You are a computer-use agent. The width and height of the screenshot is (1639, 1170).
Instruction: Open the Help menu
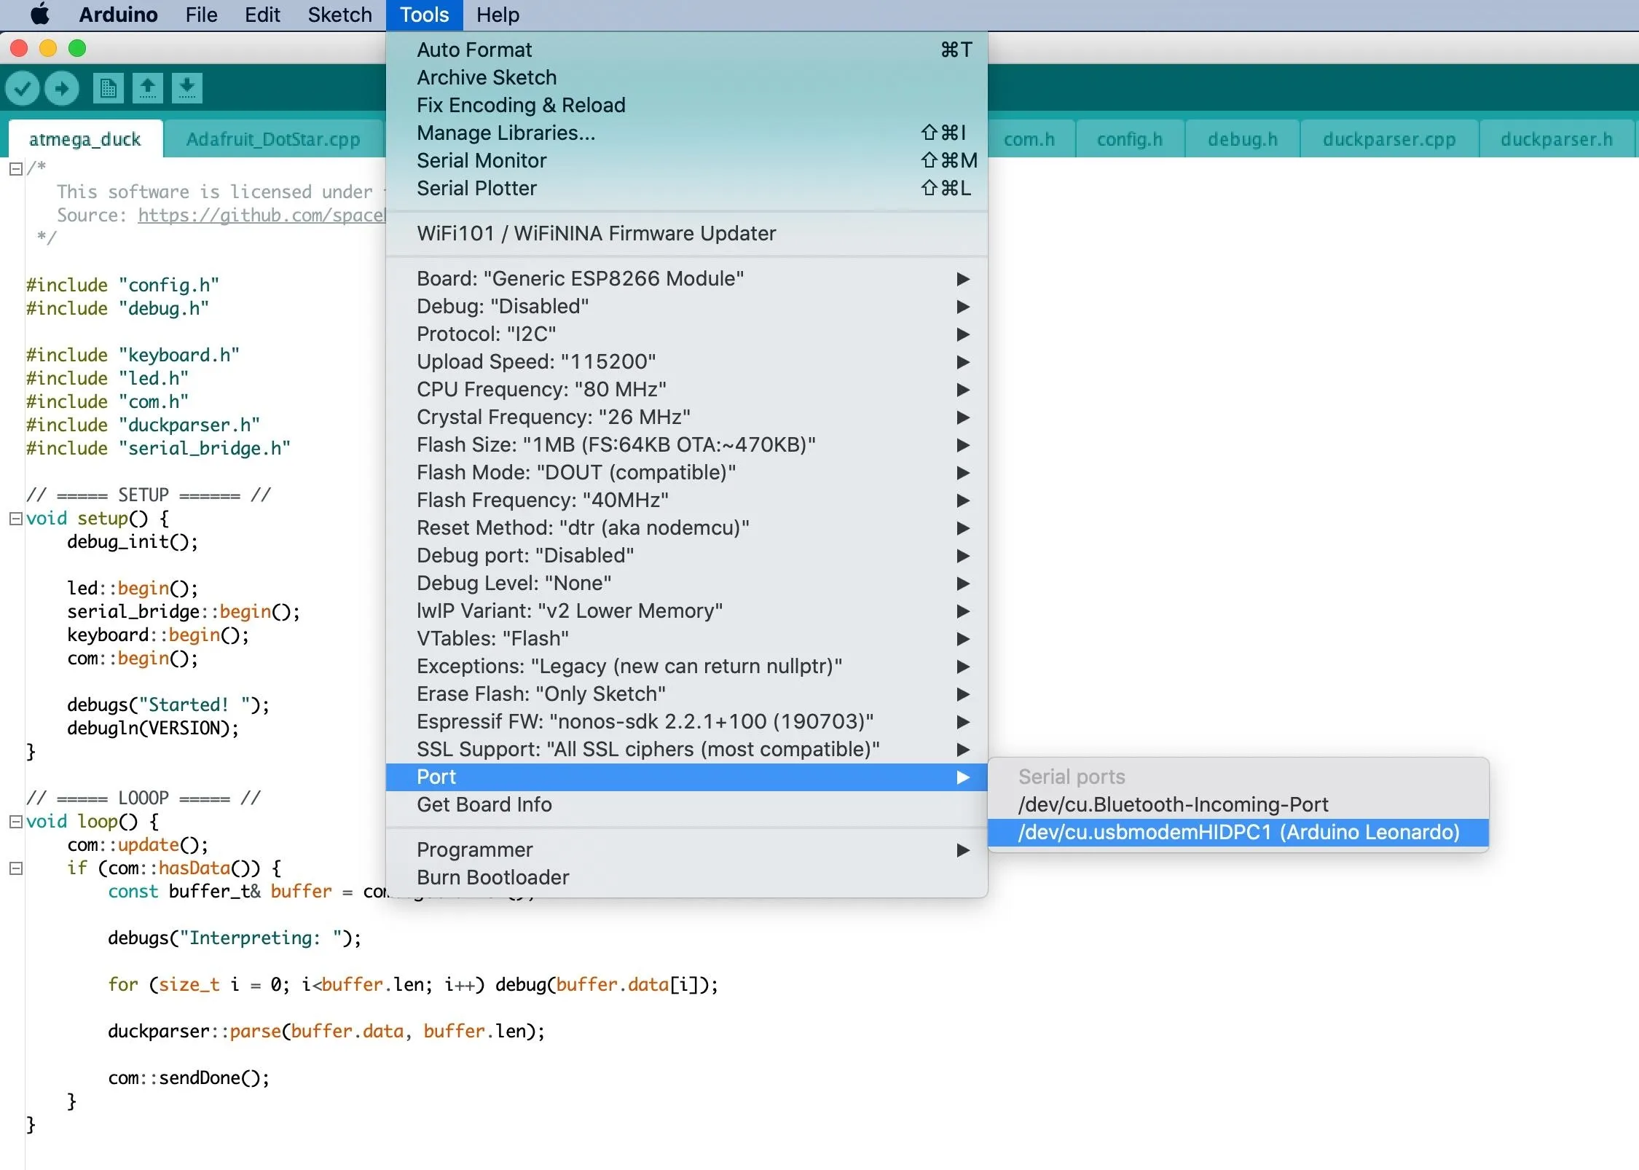pos(498,15)
